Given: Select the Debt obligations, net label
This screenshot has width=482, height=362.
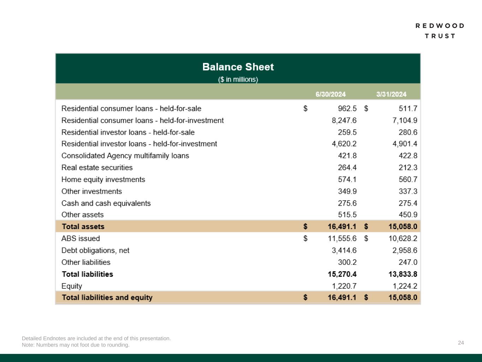Looking at the screenshot, I should pyautogui.click(x=95, y=250).
